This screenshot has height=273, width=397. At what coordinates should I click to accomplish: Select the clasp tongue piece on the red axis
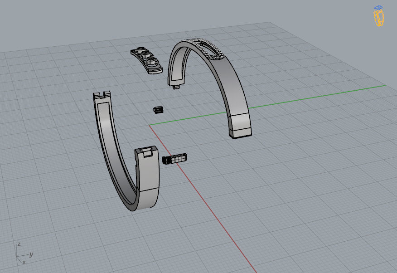[x=174, y=159]
